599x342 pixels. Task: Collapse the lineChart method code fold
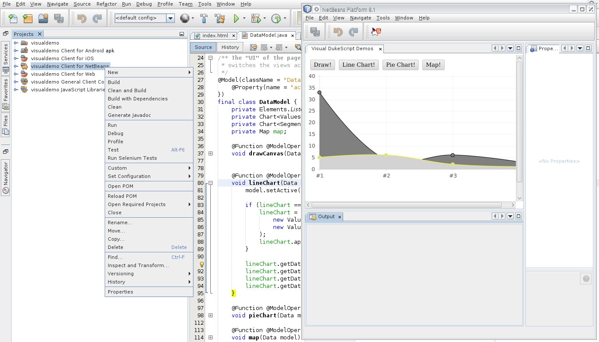pyautogui.click(x=211, y=183)
